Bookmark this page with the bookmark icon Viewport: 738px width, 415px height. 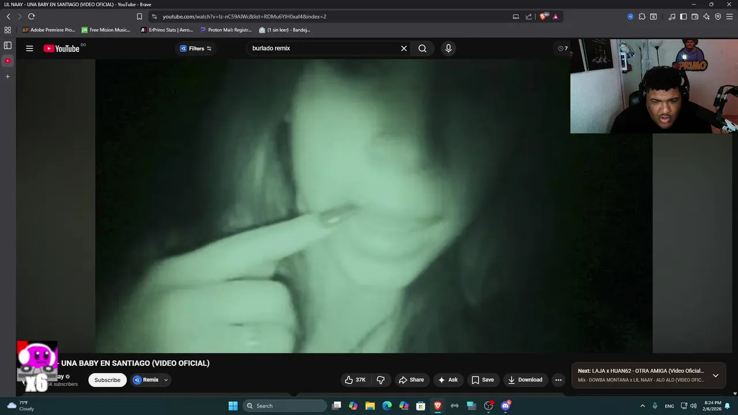(x=140, y=17)
